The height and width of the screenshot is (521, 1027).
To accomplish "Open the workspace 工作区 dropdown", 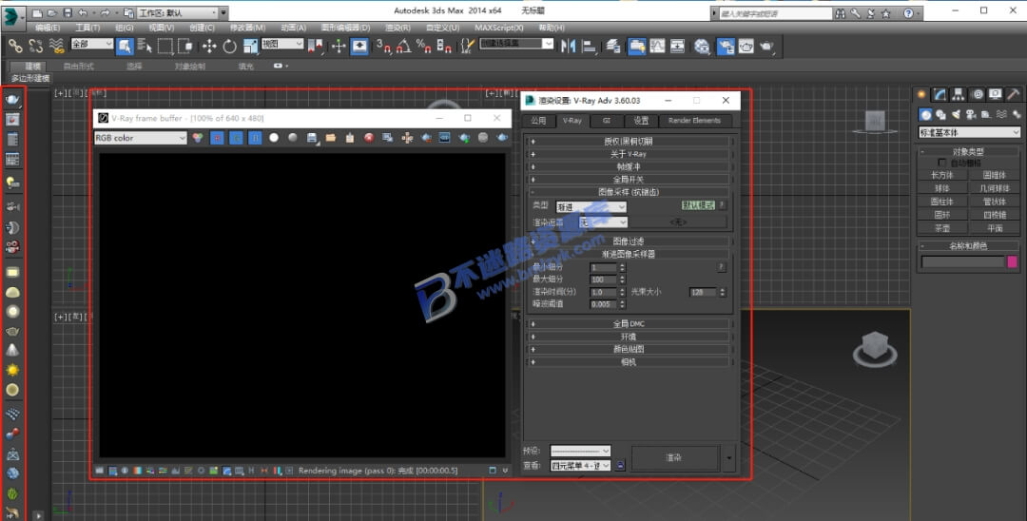I will 178,12.
